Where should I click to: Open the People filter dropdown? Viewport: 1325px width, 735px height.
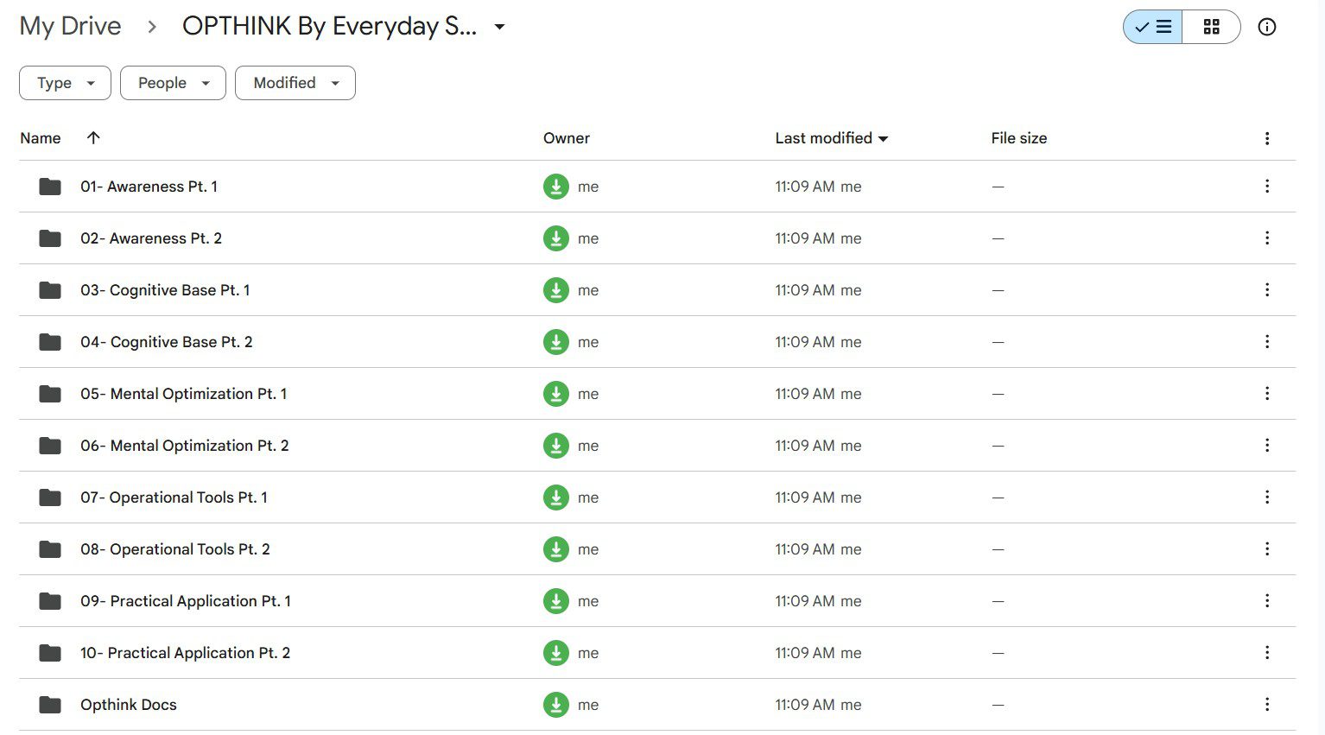[x=173, y=83]
